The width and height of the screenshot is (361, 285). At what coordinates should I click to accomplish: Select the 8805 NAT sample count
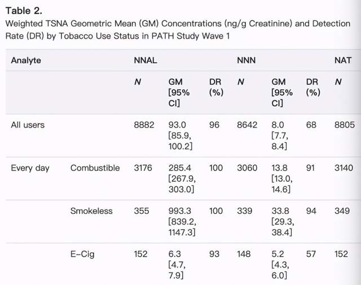coord(345,125)
